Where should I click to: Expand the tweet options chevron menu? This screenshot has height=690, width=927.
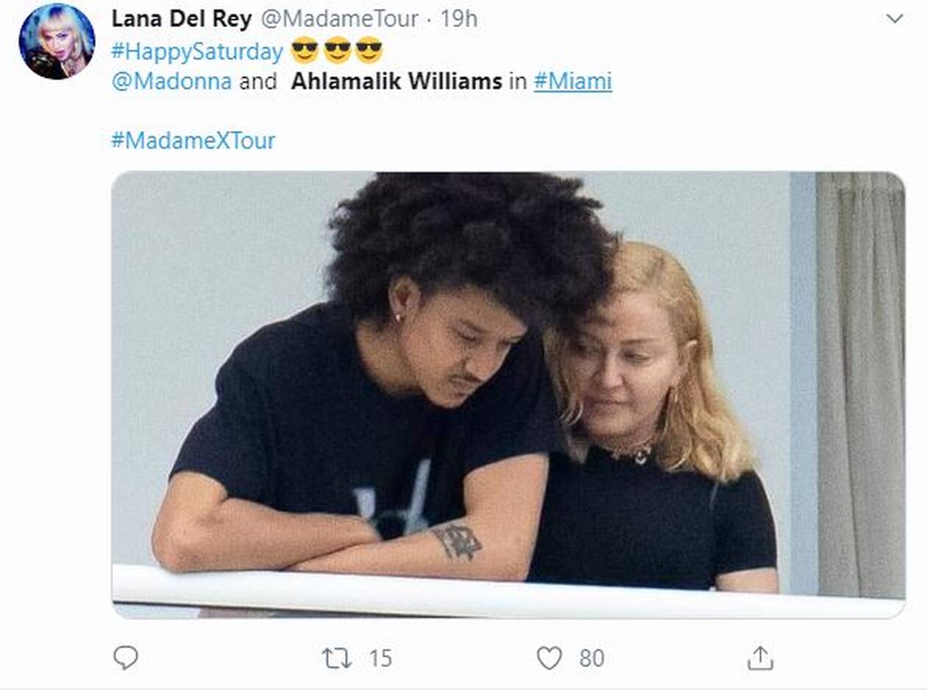point(895,19)
